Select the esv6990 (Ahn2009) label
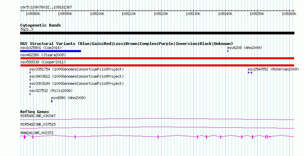 pos(68,98)
